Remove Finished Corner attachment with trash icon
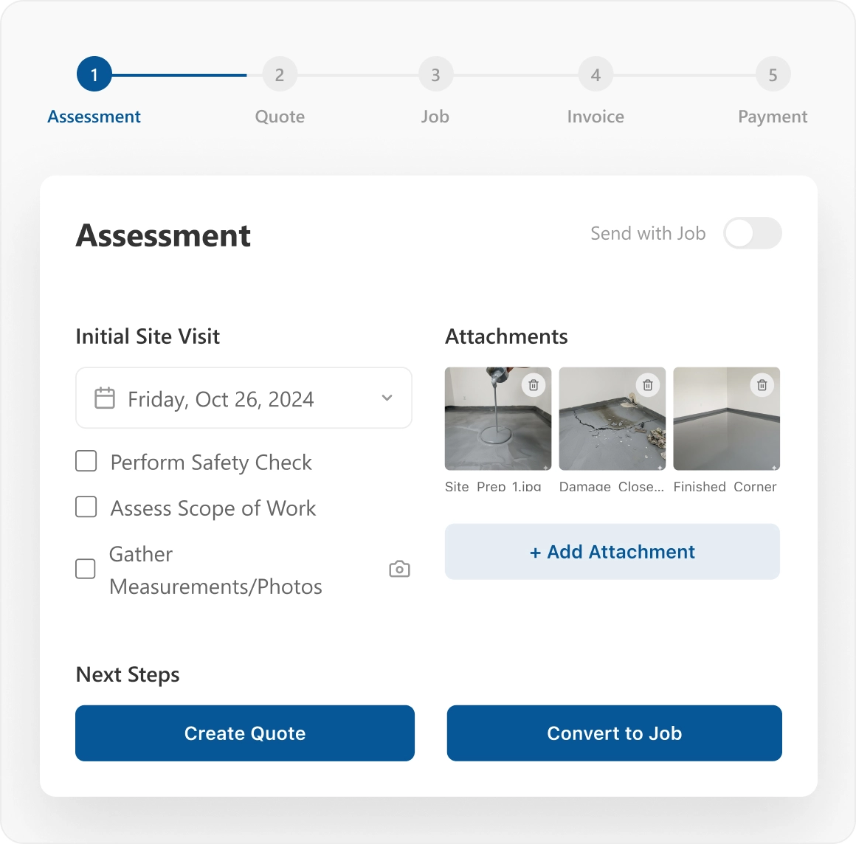Screen dimensions: 856x844 (762, 385)
